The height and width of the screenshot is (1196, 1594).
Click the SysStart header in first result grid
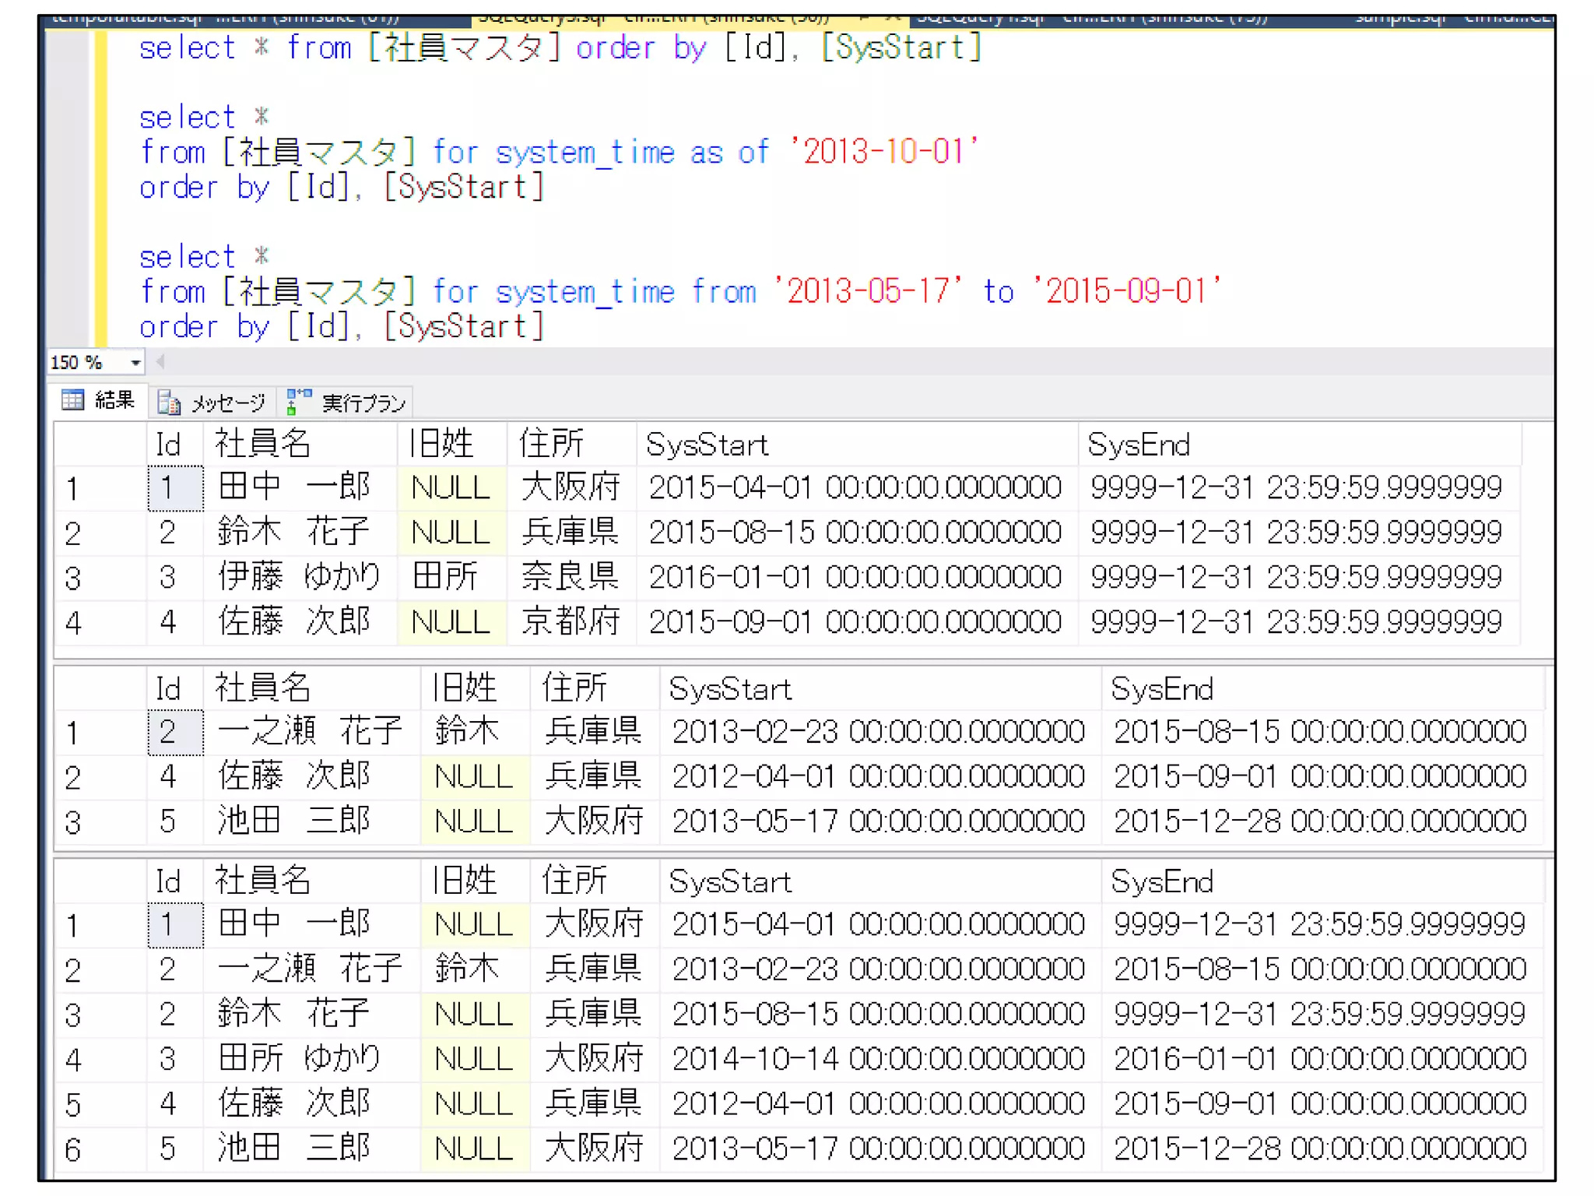coord(707,445)
